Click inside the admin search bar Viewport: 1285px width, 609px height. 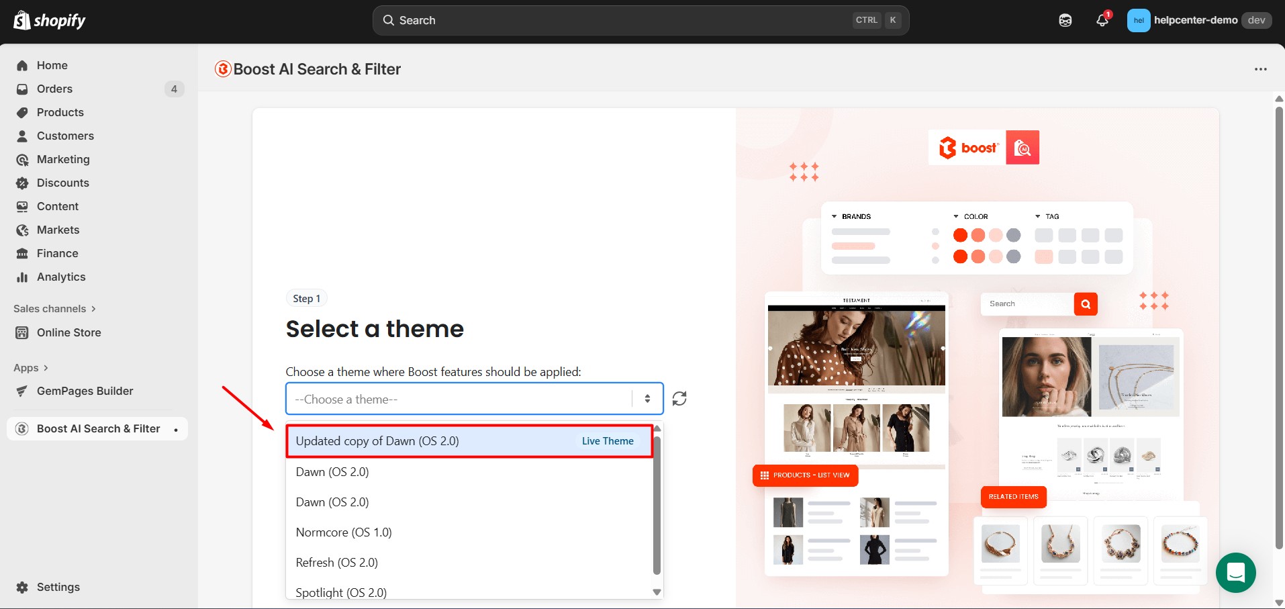[x=638, y=20]
